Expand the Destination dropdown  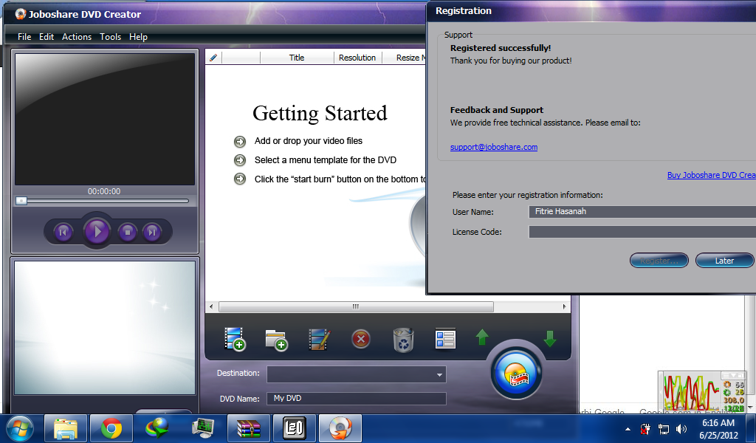(439, 374)
